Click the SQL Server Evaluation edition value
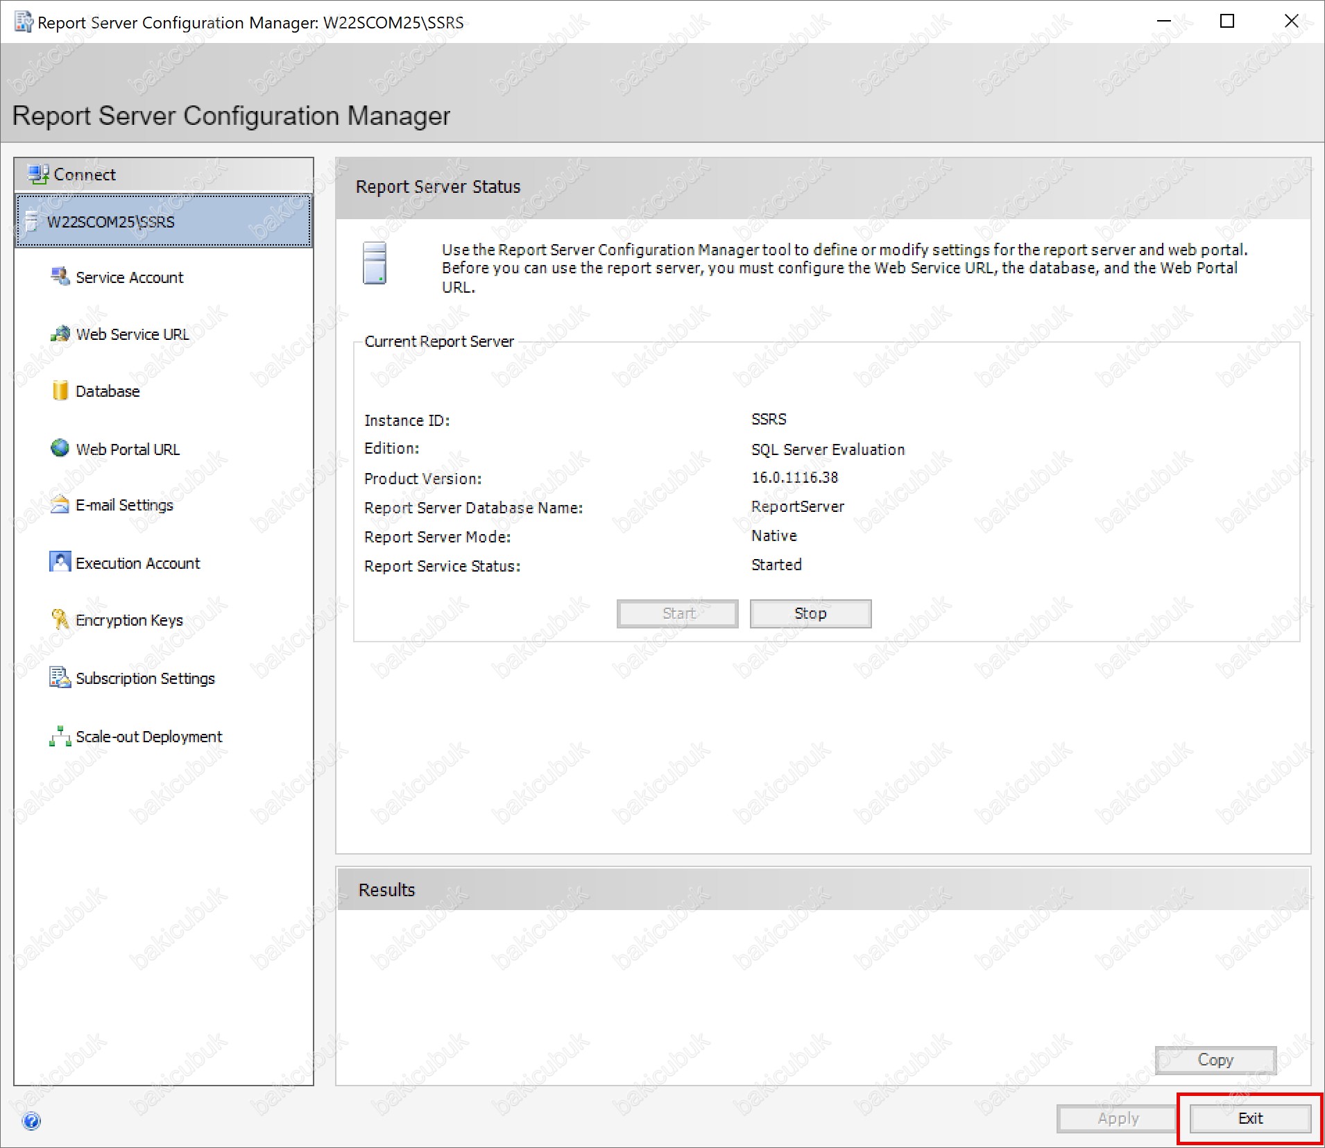This screenshot has height=1148, width=1325. 828,449
